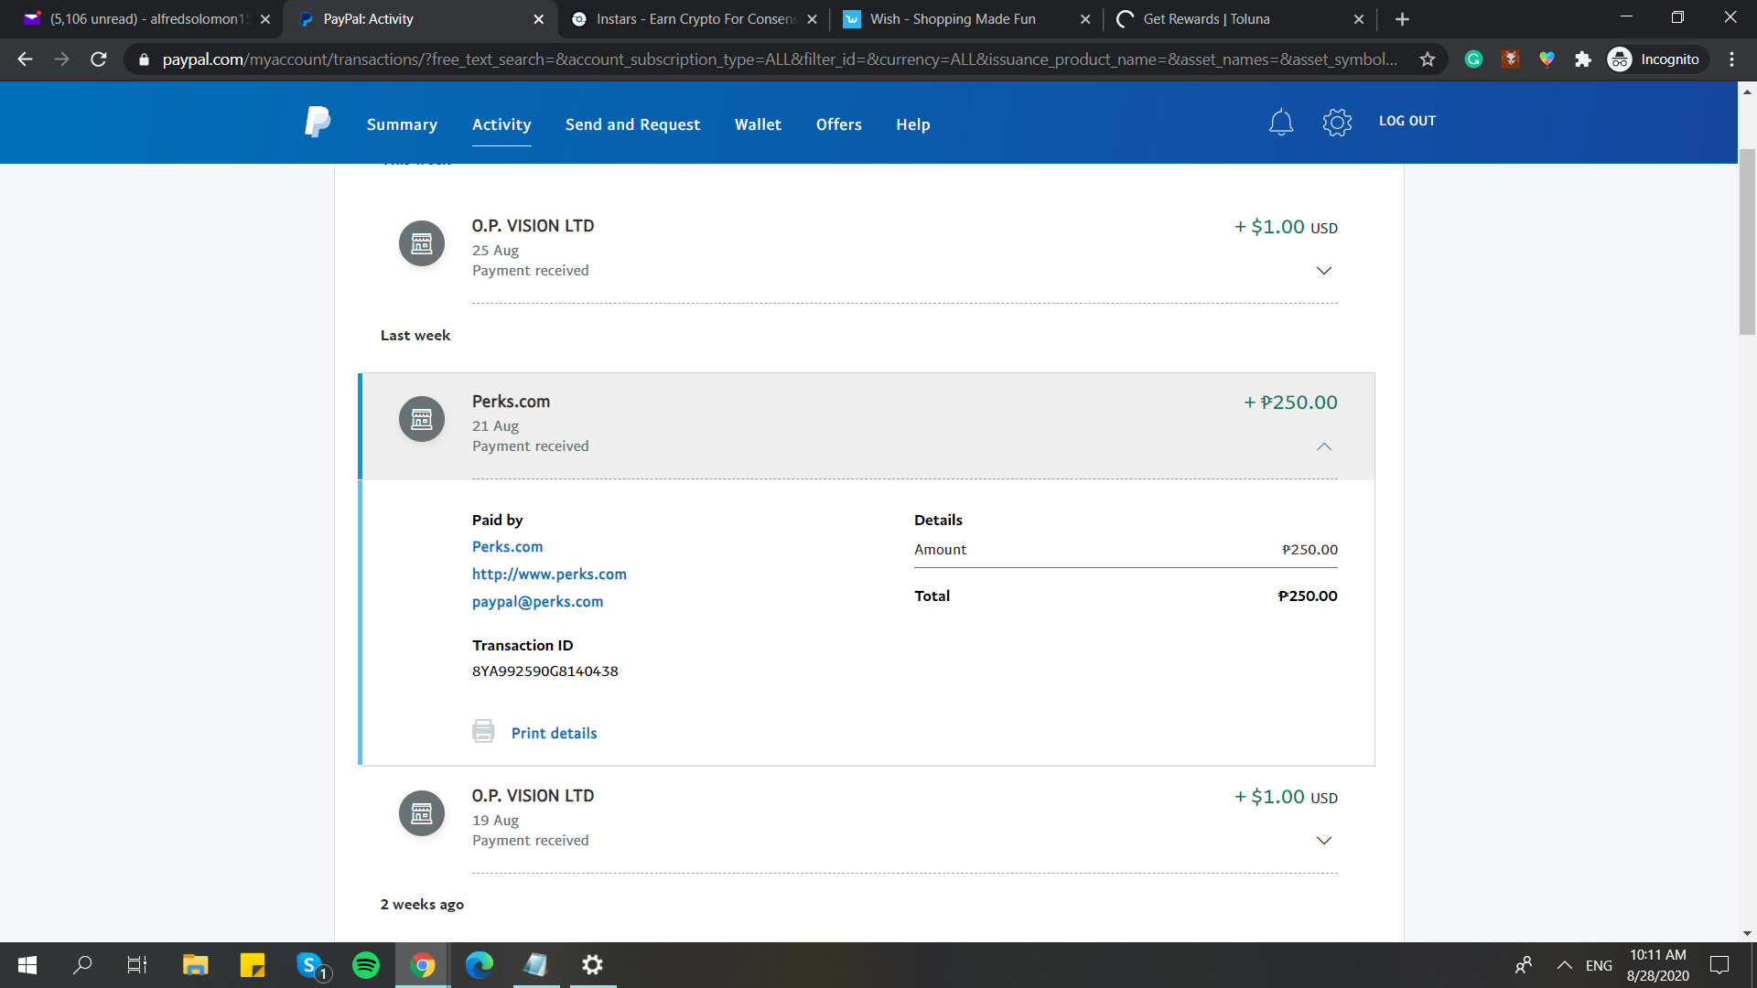Click the transaction ID 8YA992590G8140438
The width and height of the screenshot is (1757, 988).
(x=544, y=671)
